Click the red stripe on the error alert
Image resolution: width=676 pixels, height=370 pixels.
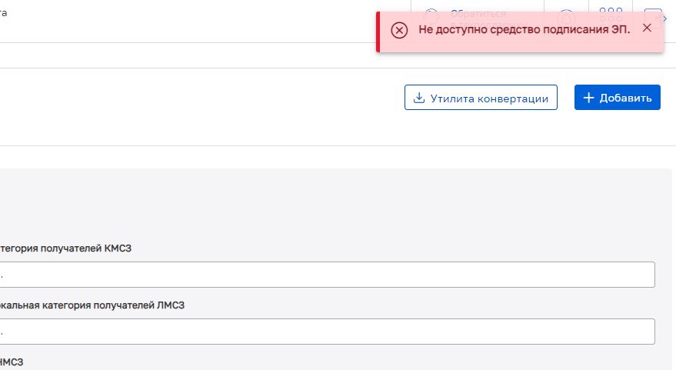(x=378, y=32)
